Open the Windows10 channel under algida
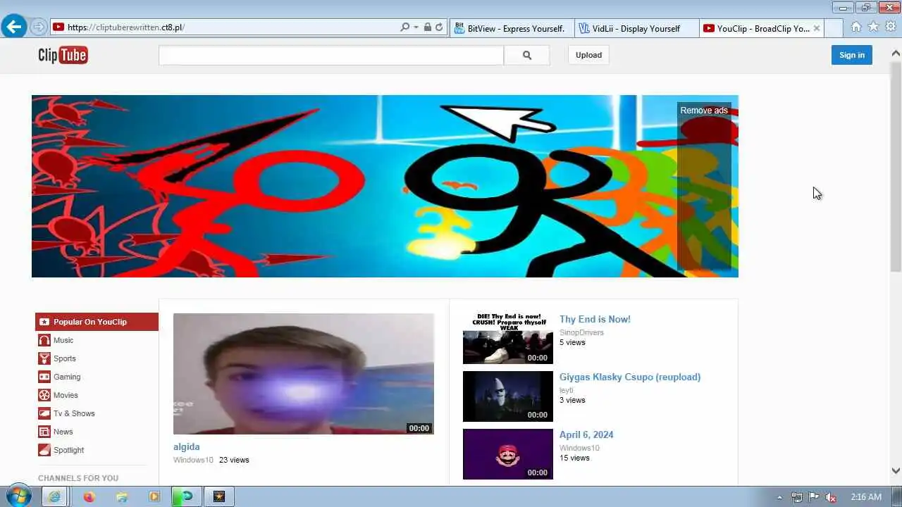The image size is (902, 507). click(193, 460)
